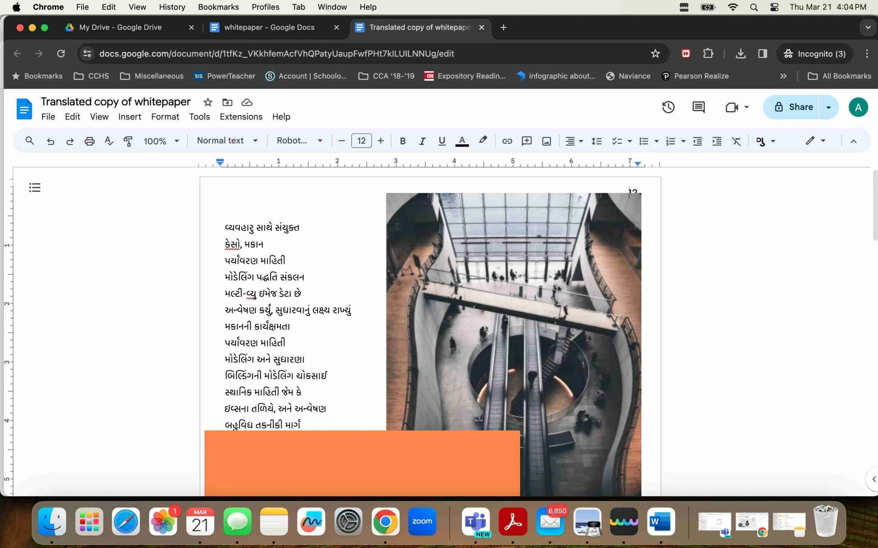Open the Naviance bookmark

pyautogui.click(x=628, y=76)
